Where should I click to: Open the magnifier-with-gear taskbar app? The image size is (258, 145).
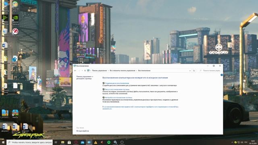pyautogui.click(x=115, y=142)
